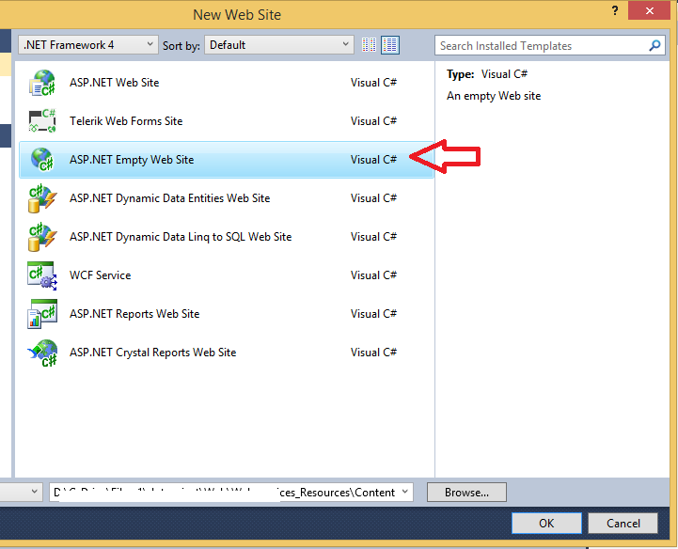The width and height of the screenshot is (678, 549).
Task: Select ASP.NET Reports Web Site template name
Action: pyautogui.click(x=134, y=314)
